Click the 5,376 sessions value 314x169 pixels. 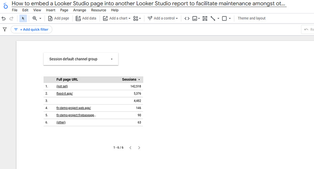click(137, 93)
